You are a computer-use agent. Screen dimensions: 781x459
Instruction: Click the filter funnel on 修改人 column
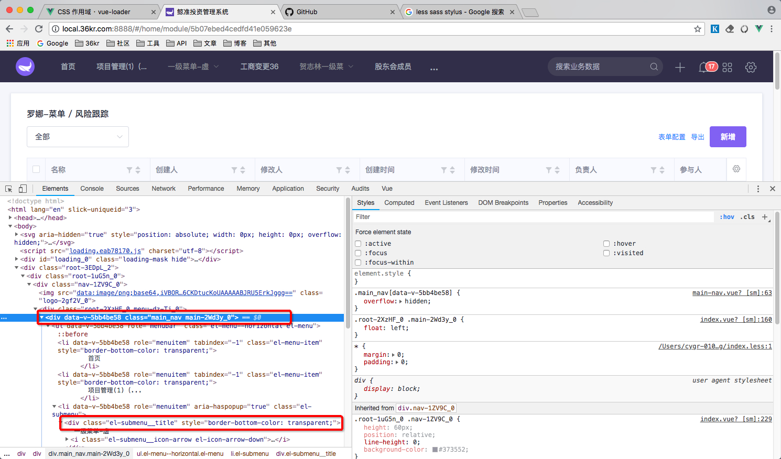339,170
